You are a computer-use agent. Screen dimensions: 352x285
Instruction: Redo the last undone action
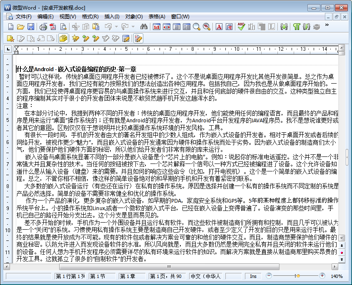(125, 27)
